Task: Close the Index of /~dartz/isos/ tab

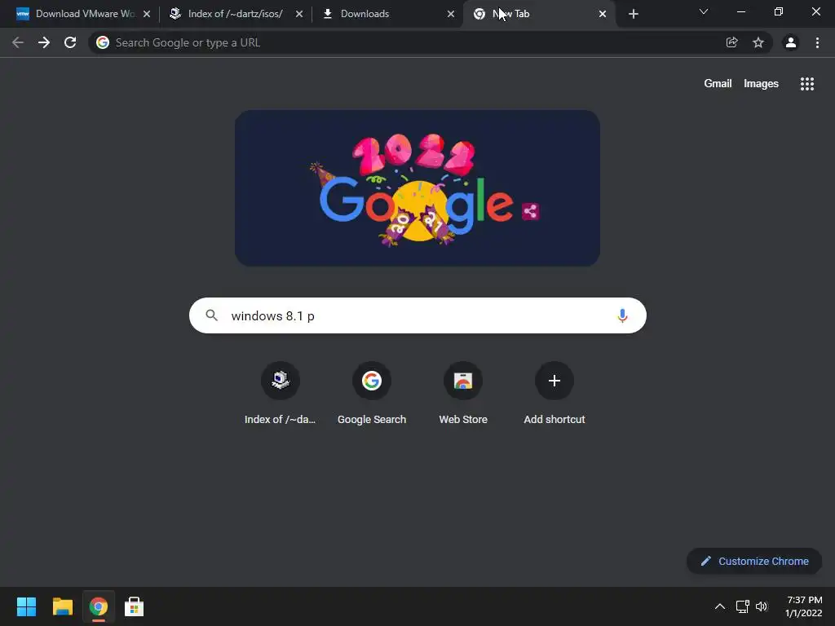Action: pos(299,14)
